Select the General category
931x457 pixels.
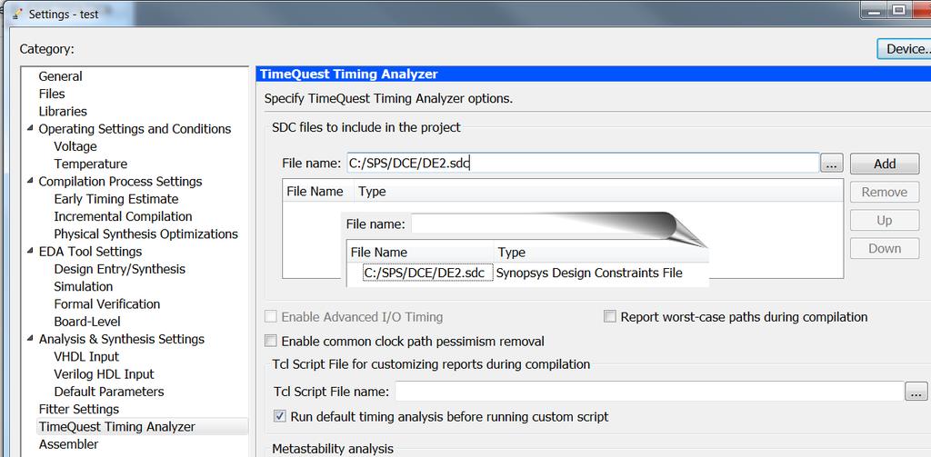[61, 76]
